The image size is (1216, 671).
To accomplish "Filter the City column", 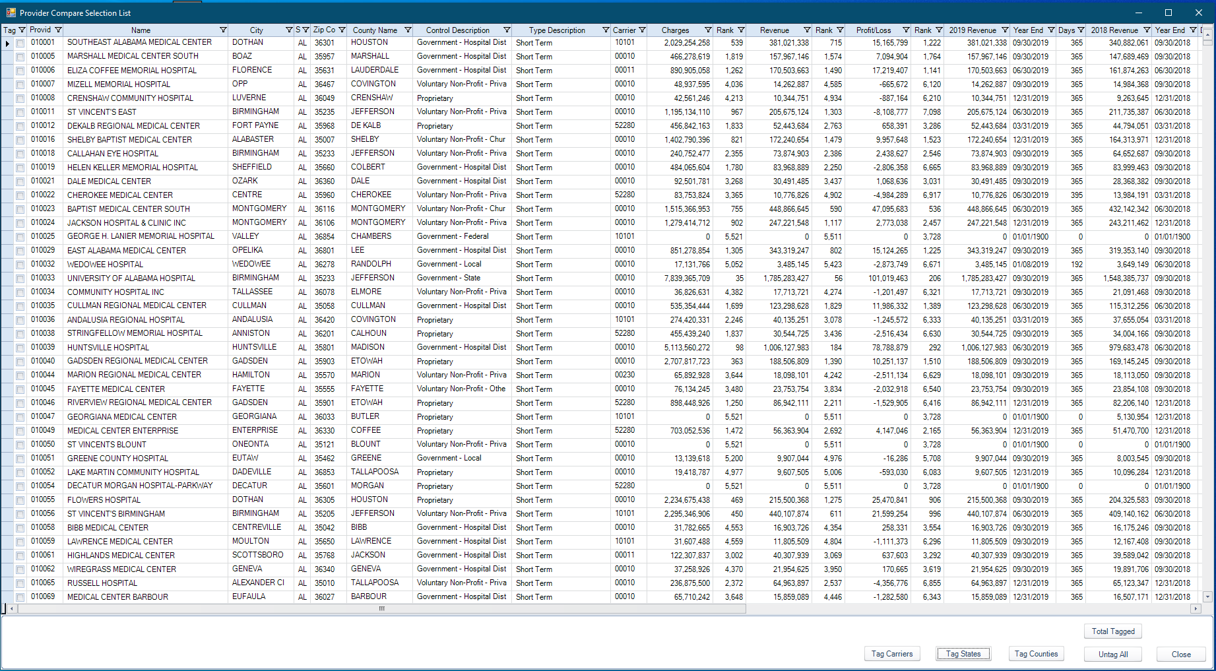I will [288, 30].
